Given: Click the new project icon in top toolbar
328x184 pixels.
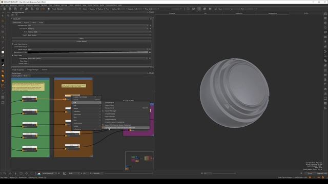Looking at the screenshot, I should (x=5, y=9).
